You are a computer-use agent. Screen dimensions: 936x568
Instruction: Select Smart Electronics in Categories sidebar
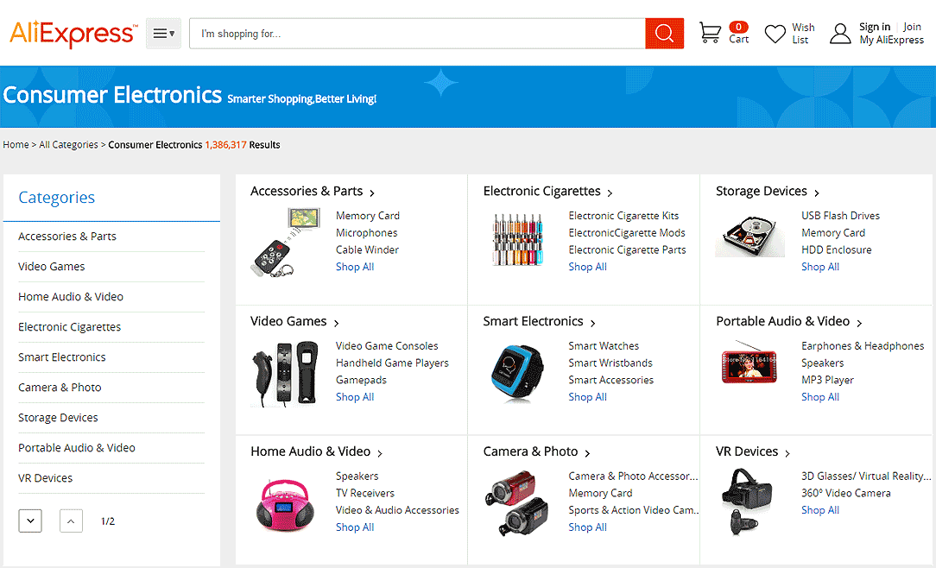pos(62,357)
